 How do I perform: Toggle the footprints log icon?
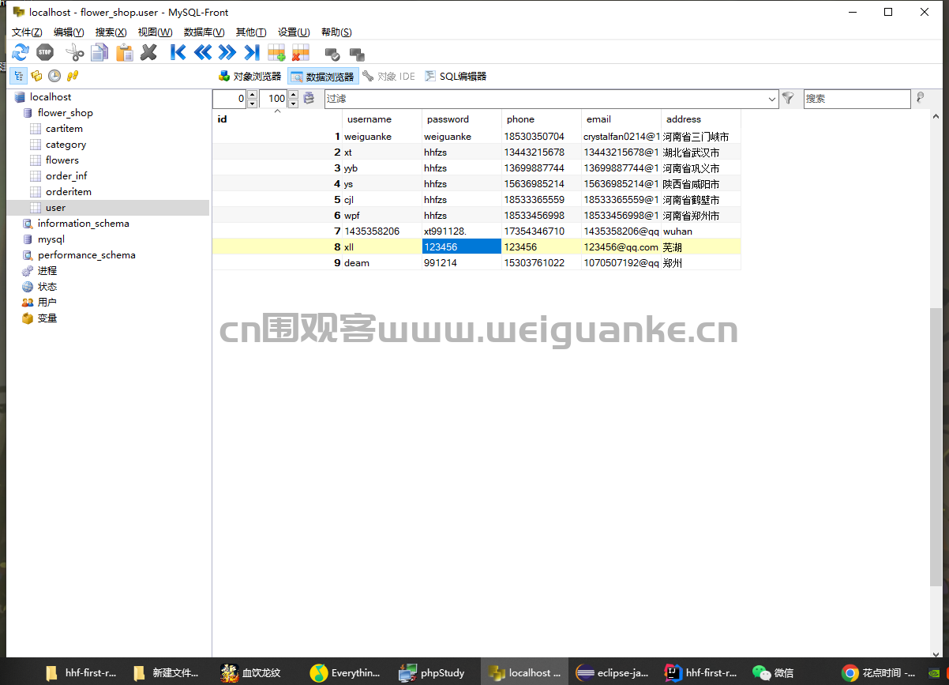[x=73, y=76]
